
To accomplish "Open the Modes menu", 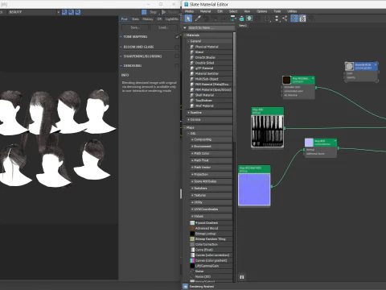I will [189, 11].
